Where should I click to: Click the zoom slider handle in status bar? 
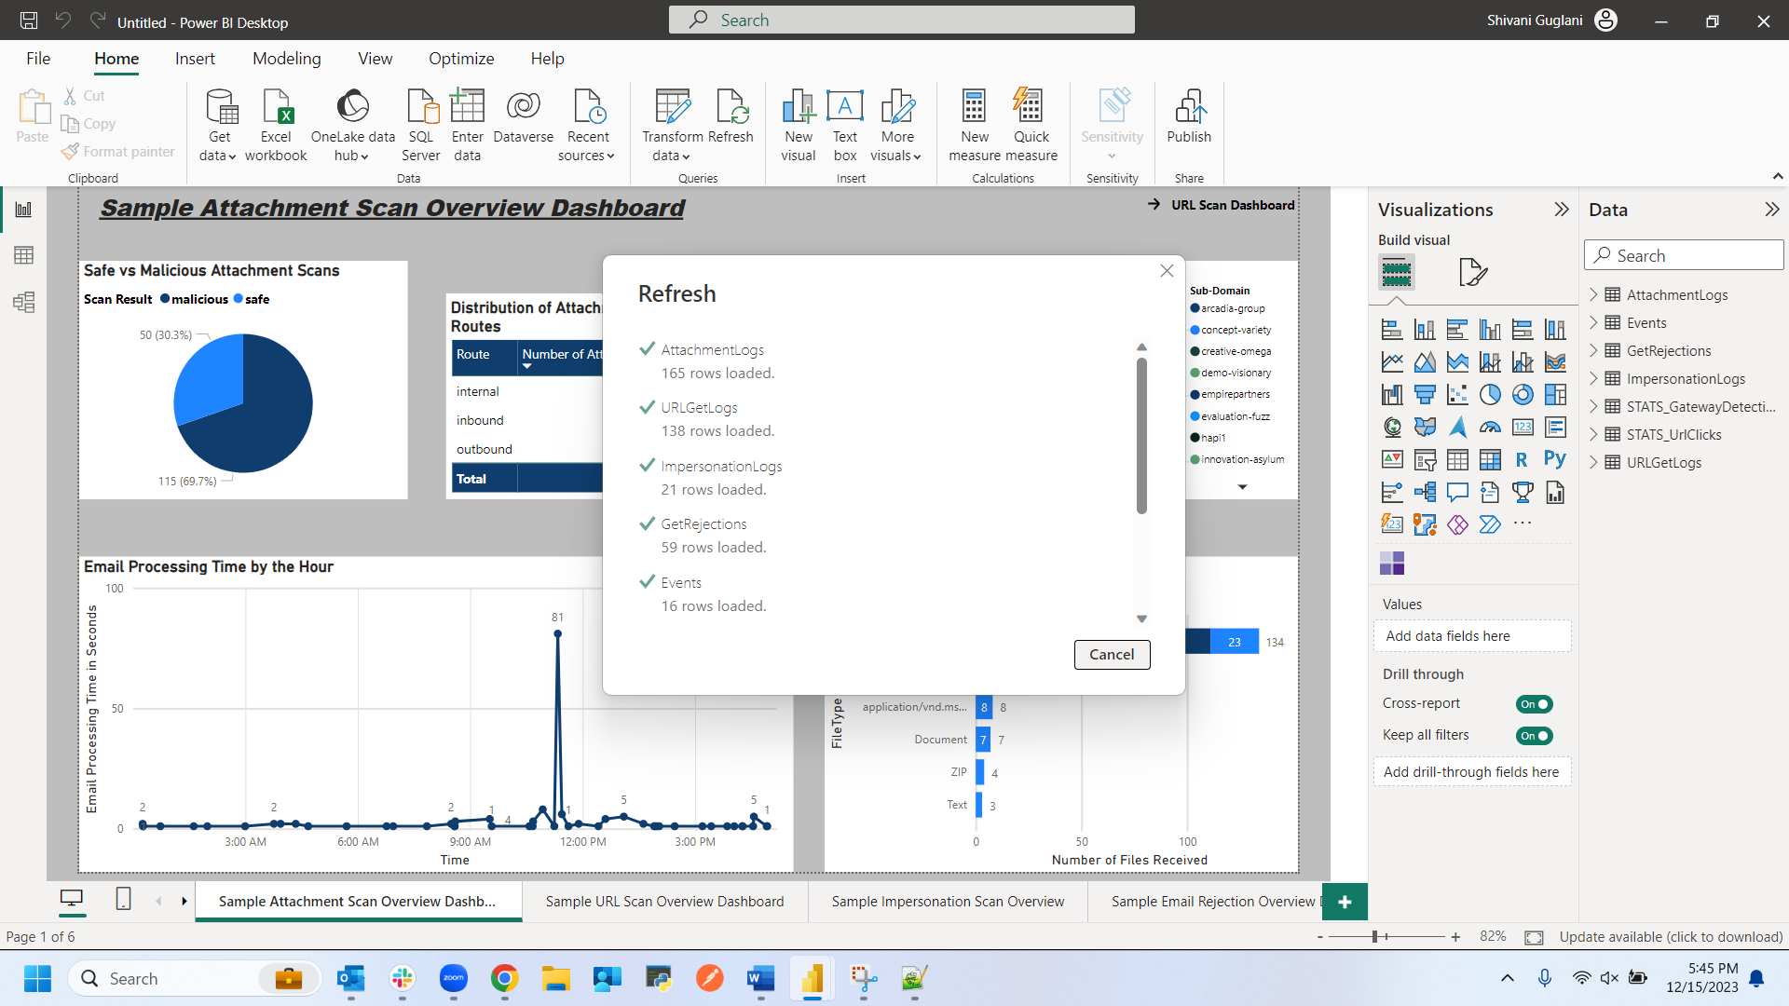coord(1375,937)
